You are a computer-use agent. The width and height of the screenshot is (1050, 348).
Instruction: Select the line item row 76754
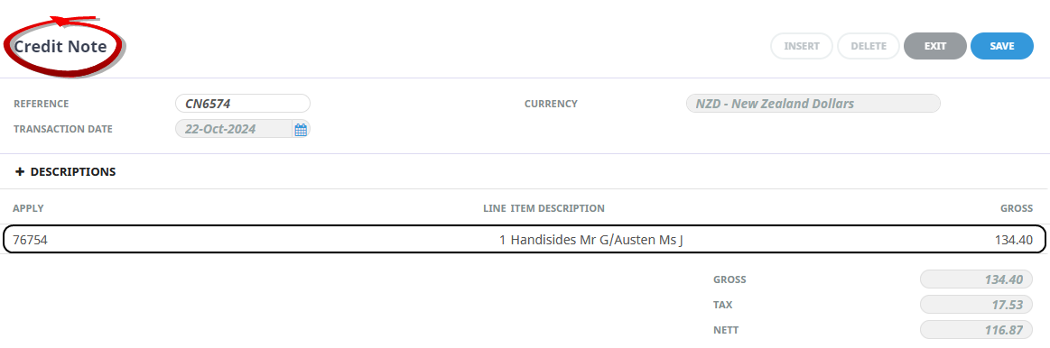tap(524, 239)
